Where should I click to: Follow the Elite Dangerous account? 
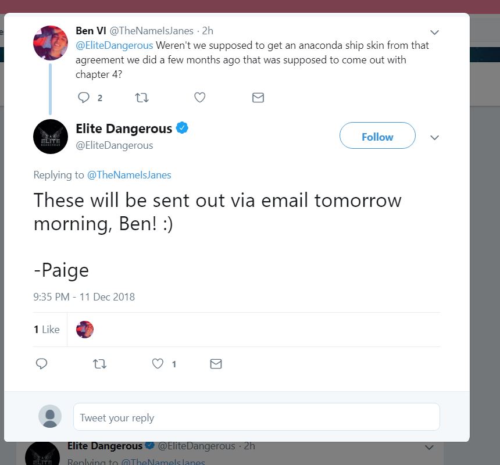point(377,135)
